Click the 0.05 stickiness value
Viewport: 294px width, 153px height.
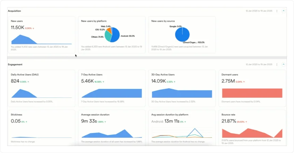click(16, 121)
